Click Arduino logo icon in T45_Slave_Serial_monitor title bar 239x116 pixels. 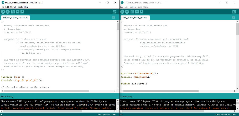point(122,3)
